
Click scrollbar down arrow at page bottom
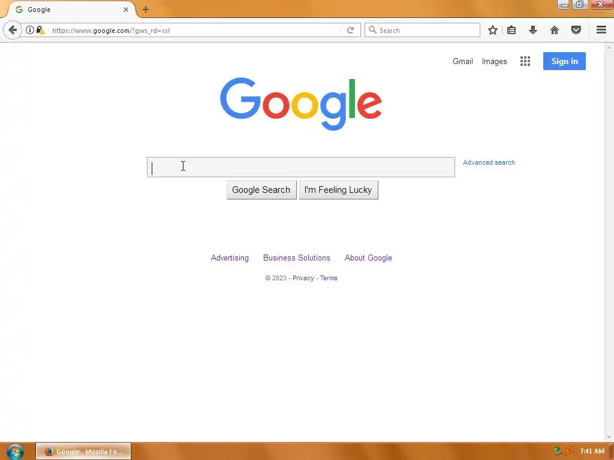[x=609, y=437]
